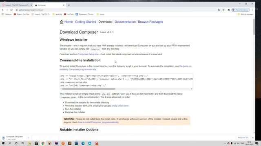This screenshot has width=261, height=146.
Task: Download Composer-Setup.exe via the link
Action: (x=88, y=54)
